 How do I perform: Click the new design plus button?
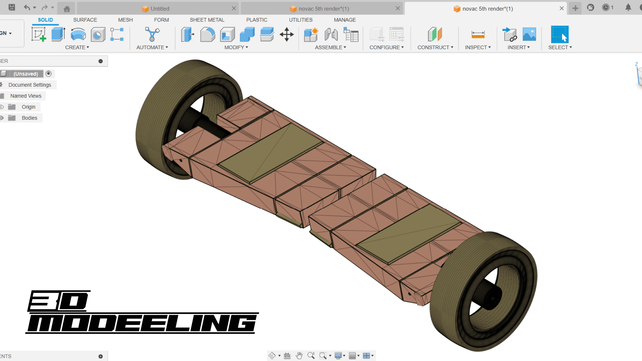tap(575, 8)
